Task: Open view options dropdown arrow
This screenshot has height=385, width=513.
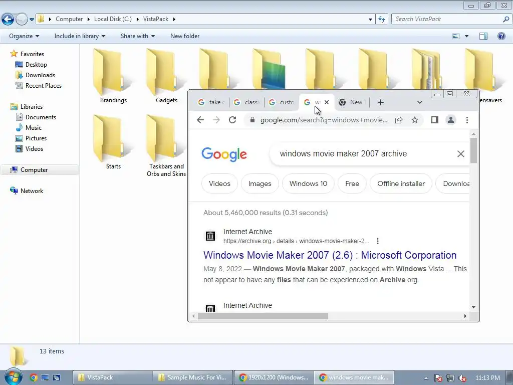Action: pos(466,36)
